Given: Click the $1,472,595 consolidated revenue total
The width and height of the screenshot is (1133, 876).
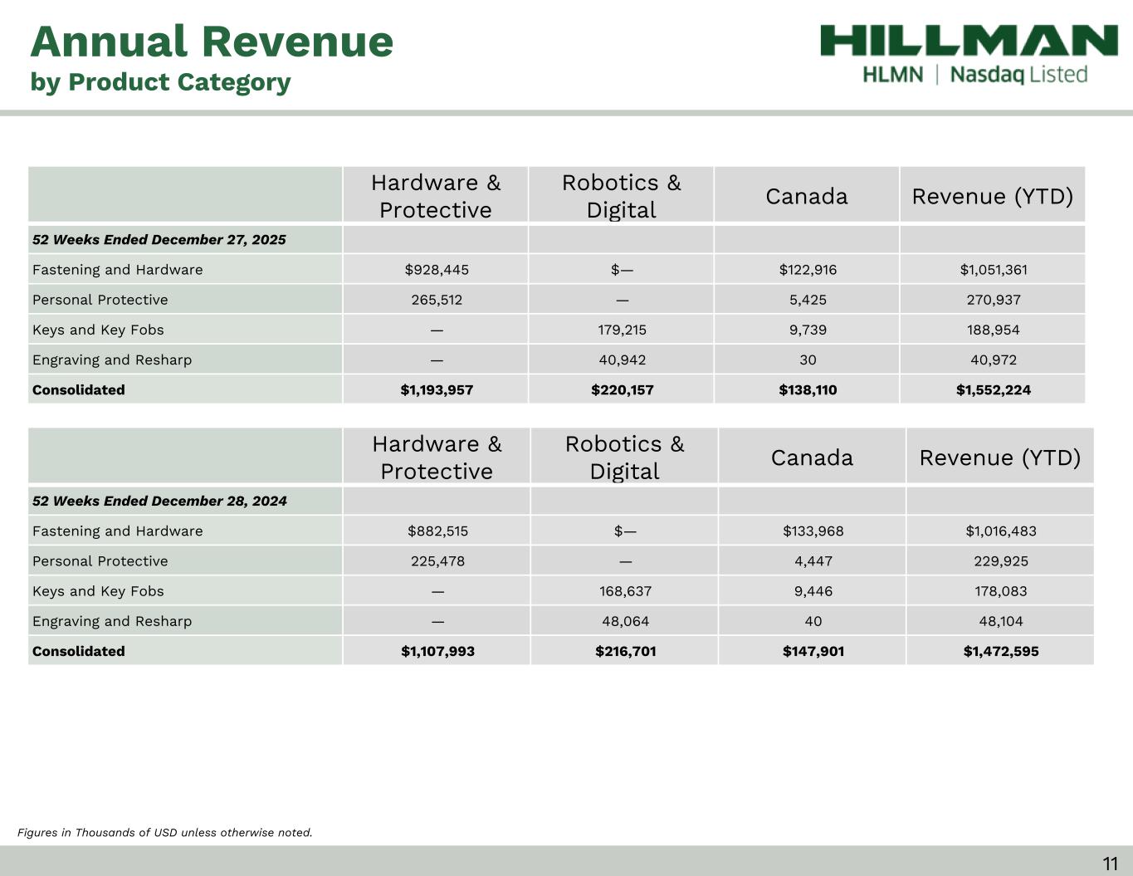Looking at the screenshot, I should coord(1000,652).
